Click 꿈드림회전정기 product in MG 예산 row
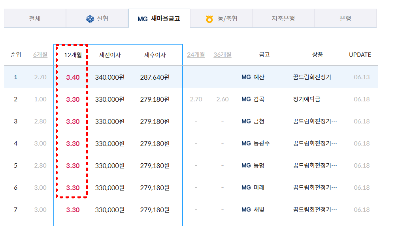 315,77
